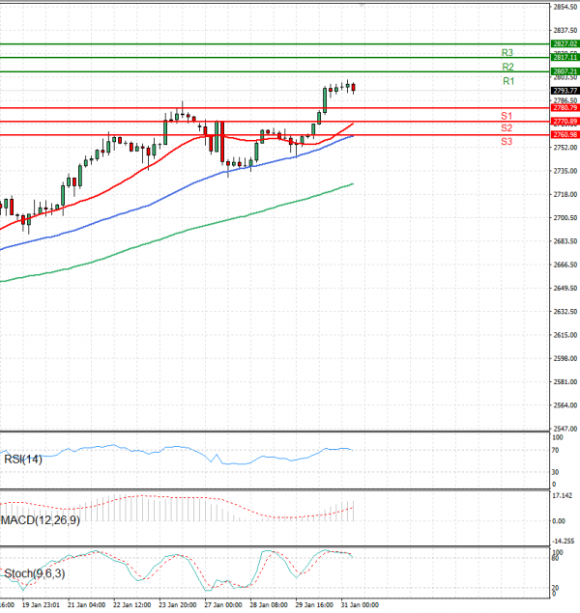
Task: Click the 2683.50 price axis value
Action: (565, 241)
